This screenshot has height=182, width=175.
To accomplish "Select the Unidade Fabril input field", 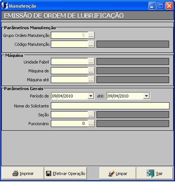I will (x=70, y=62).
